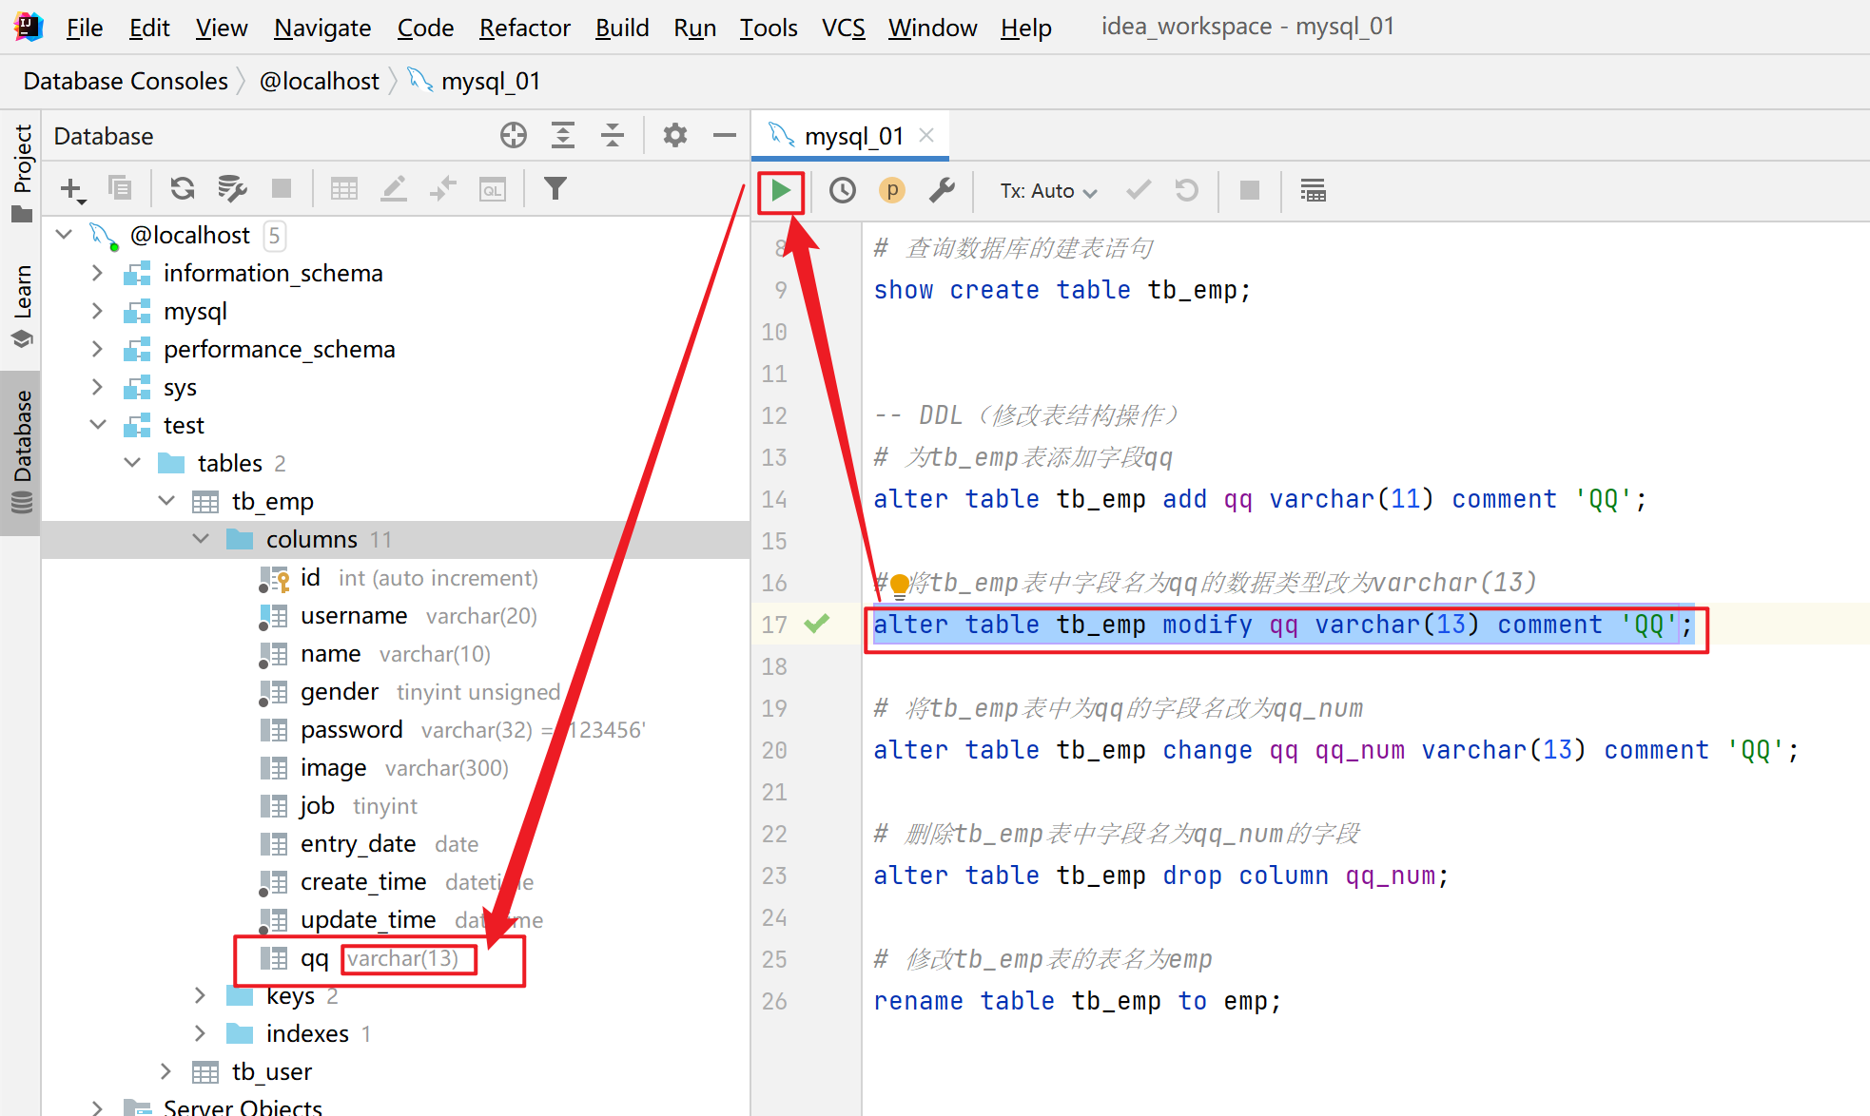Roll back transaction icon
1870x1116 pixels.
click(1186, 191)
